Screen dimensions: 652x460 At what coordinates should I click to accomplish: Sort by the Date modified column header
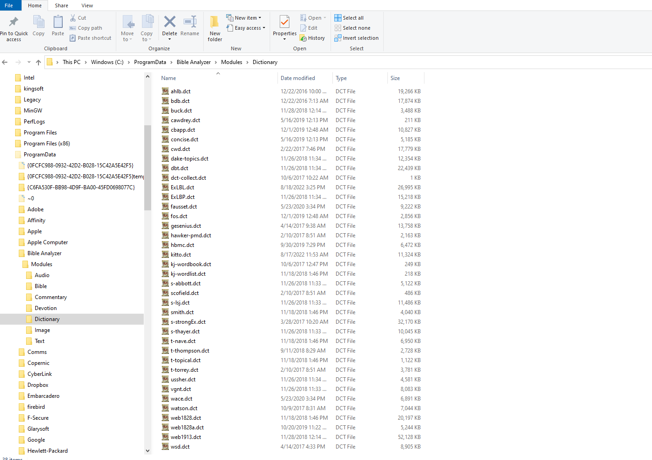click(x=305, y=78)
